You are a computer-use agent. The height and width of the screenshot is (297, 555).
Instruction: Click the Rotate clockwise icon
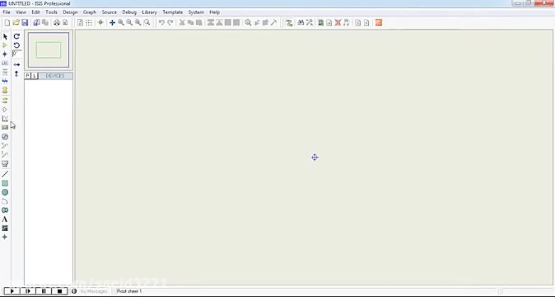pyautogui.click(x=17, y=36)
